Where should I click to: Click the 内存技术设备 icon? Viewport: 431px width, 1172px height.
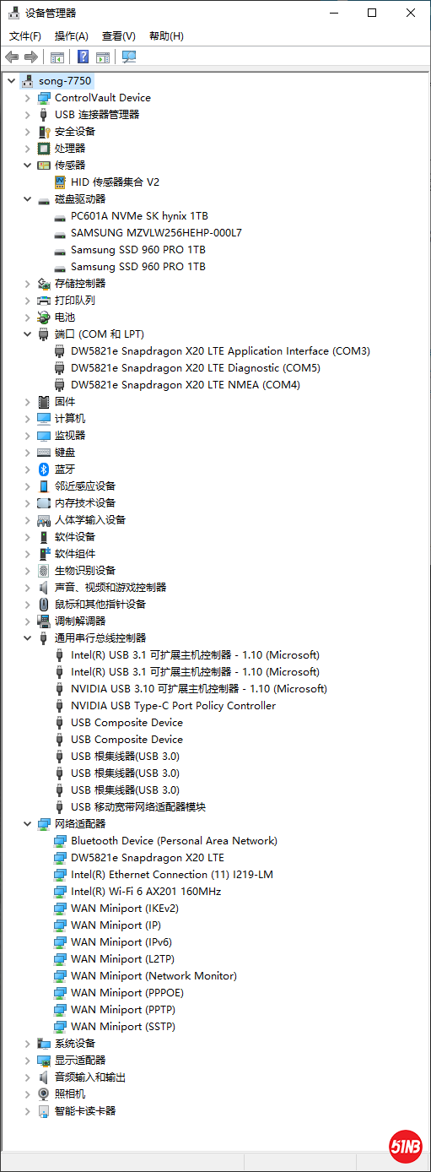coord(44,503)
